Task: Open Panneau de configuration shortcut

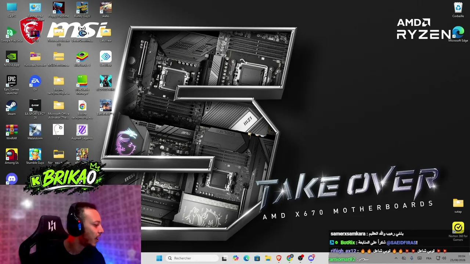Action: coord(35,12)
